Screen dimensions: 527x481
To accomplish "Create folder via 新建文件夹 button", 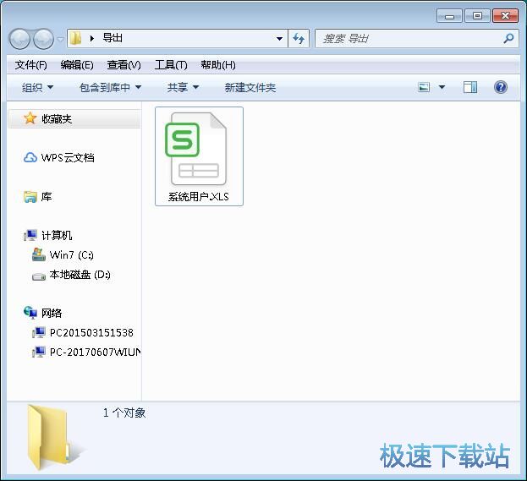I will (250, 88).
